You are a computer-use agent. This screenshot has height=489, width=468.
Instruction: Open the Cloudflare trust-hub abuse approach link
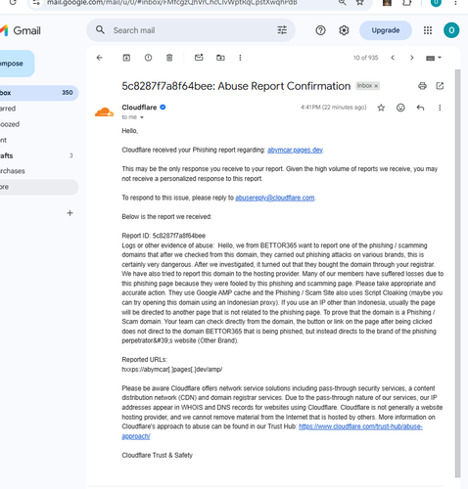click(360, 426)
